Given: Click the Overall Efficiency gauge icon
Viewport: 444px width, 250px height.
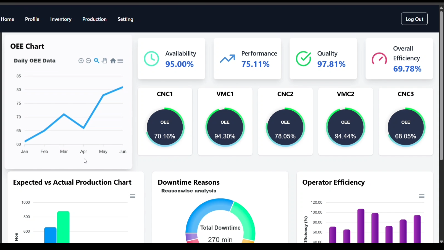Looking at the screenshot, I should point(379,59).
